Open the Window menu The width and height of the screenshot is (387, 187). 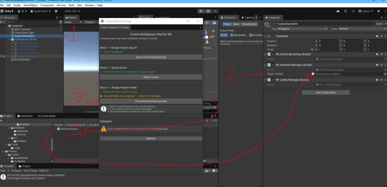point(90,5)
